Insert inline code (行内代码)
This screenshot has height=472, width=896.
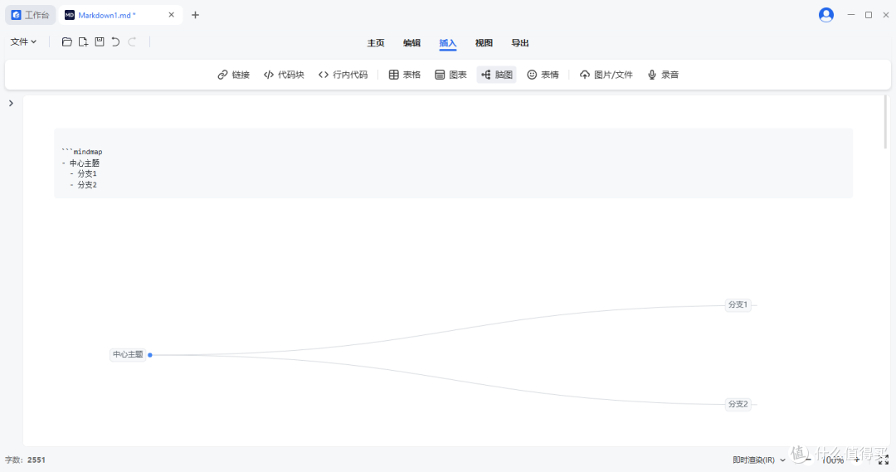pos(343,75)
